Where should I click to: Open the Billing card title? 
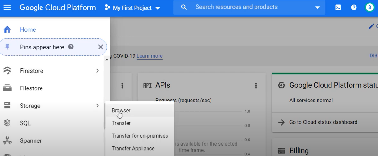(x=299, y=151)
